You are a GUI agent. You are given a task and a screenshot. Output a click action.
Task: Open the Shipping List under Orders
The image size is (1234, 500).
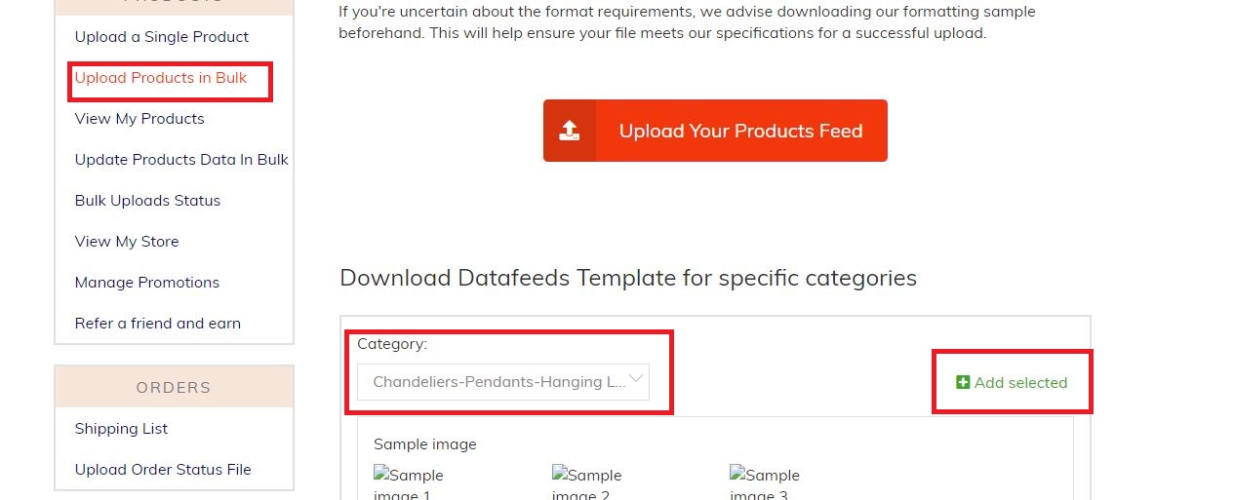[x=121, y=429]
